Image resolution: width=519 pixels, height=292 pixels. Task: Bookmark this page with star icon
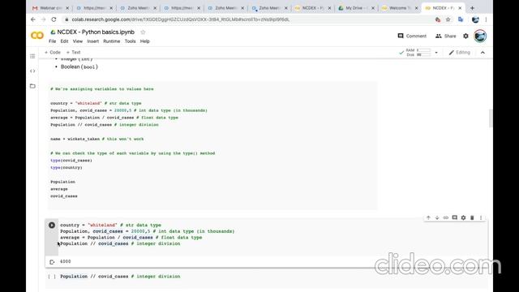448,19
